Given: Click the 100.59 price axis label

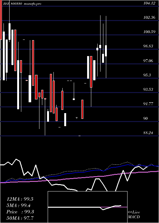Looking at the screenshot, I should [149, 32].
